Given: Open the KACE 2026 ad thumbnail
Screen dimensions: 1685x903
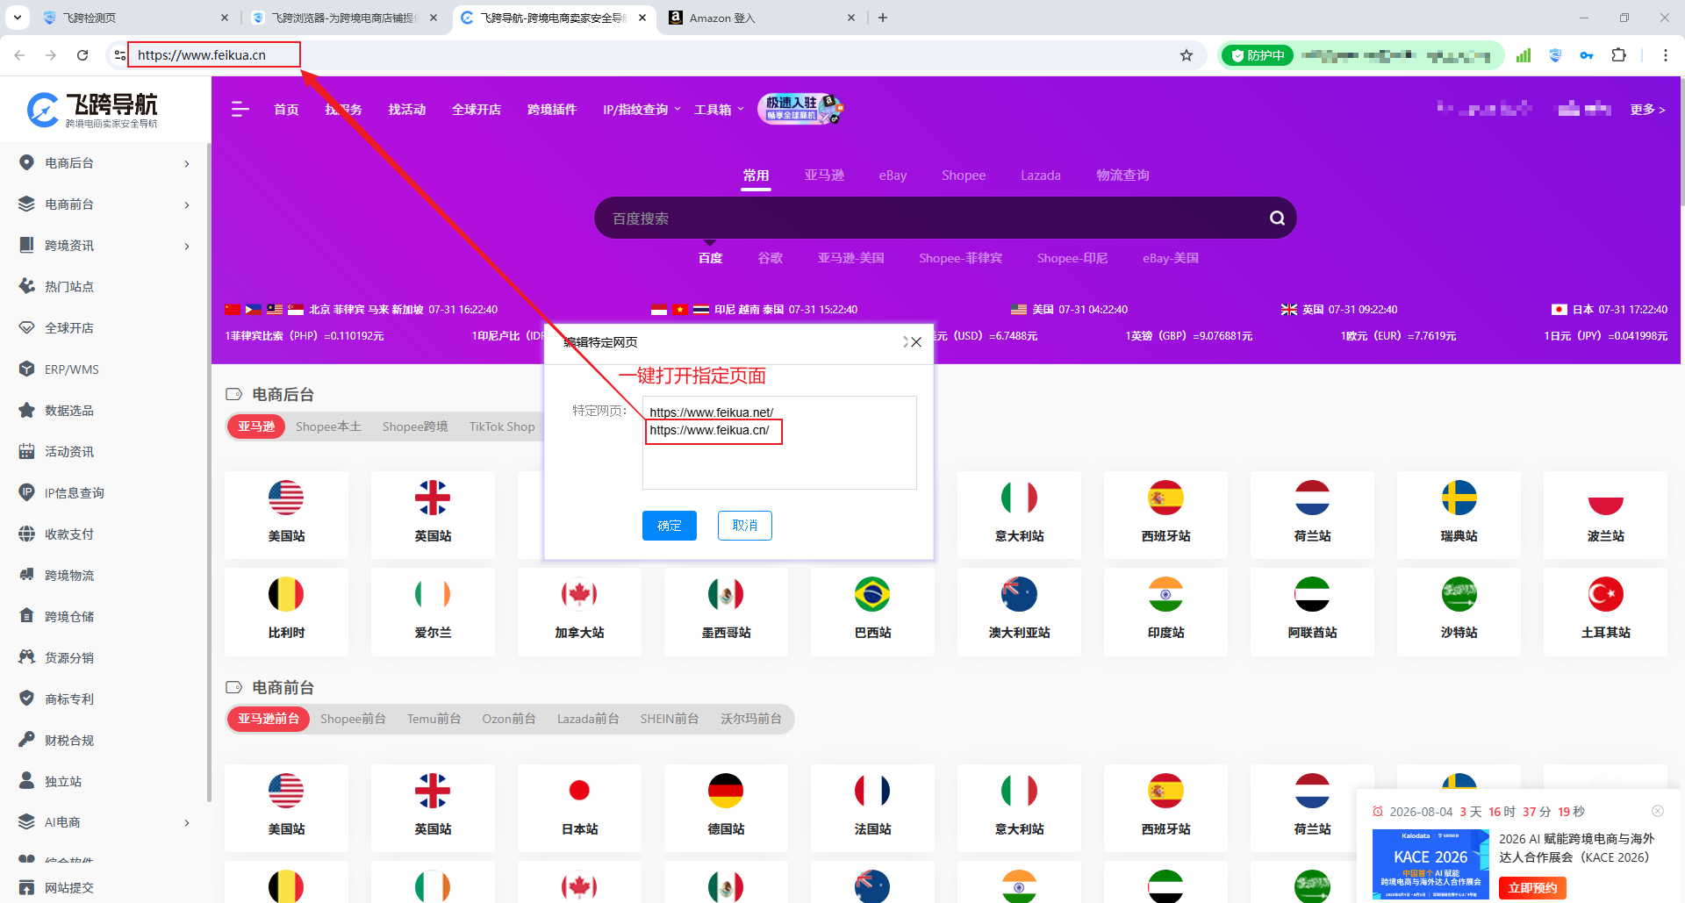Looking at the screenshot, I should pyautogui.click(x=1430, y=864).
